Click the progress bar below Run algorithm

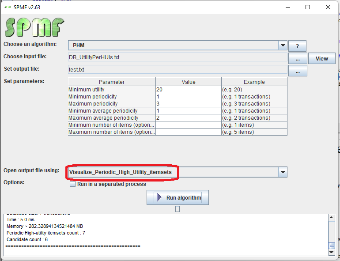tap(178, 209)
